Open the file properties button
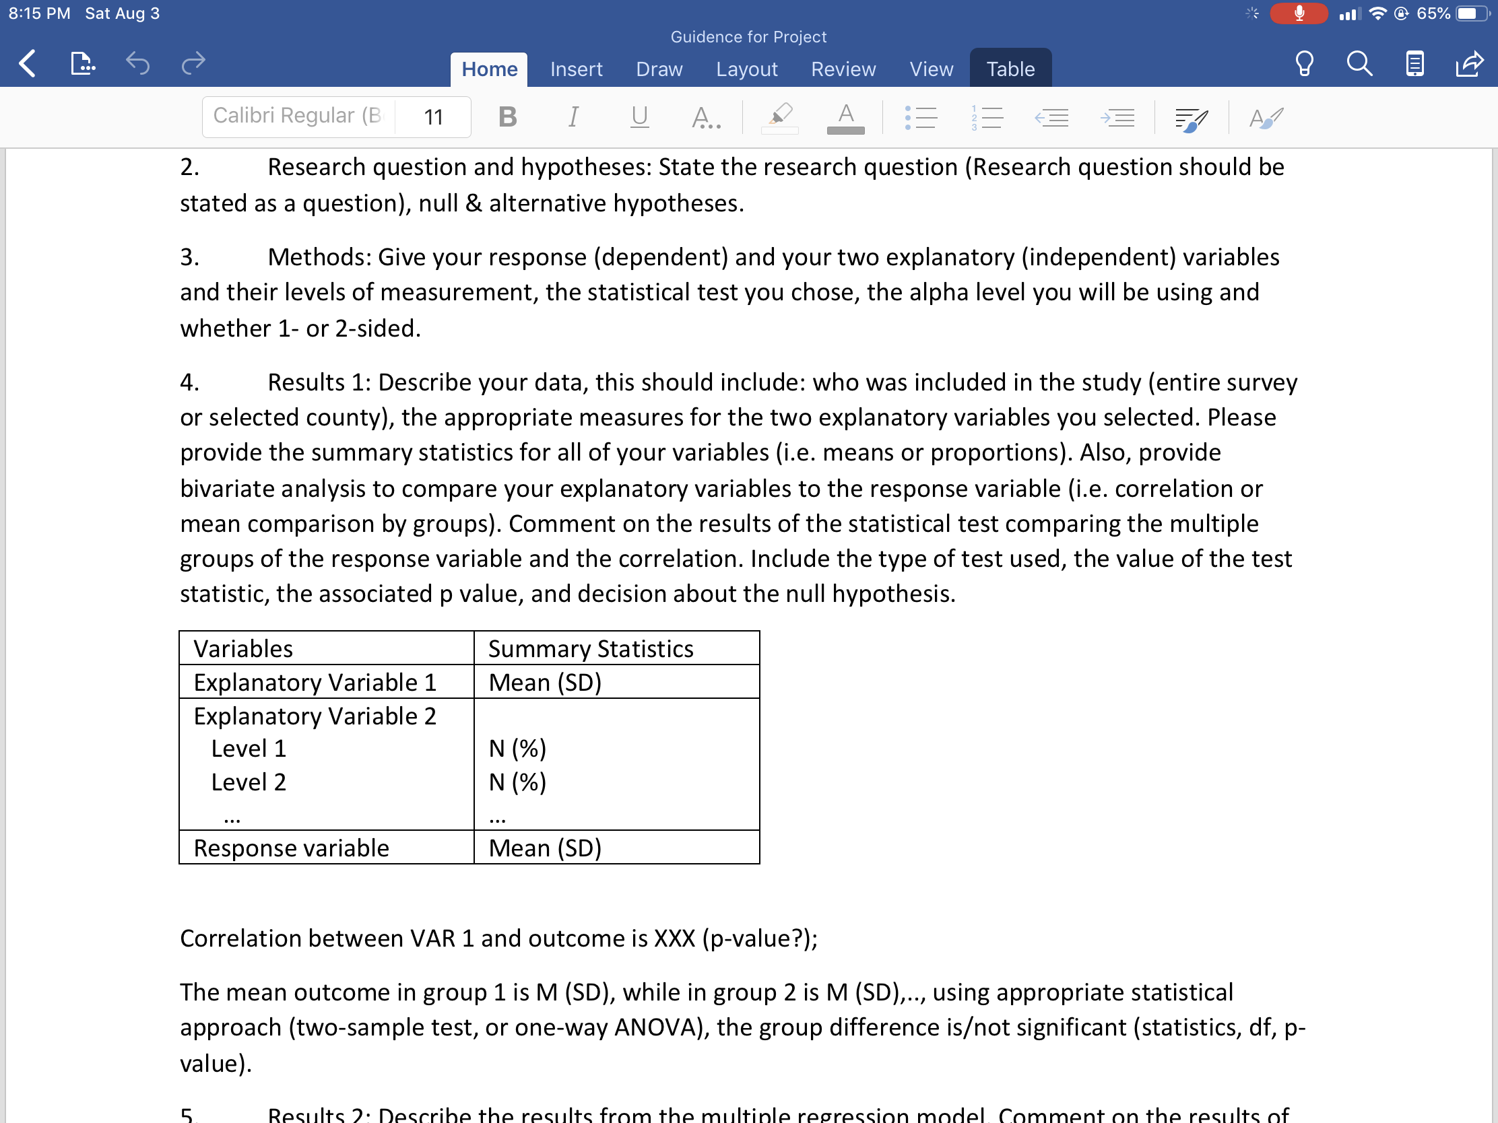1498x1123 pixels. [x=82, y=64]
